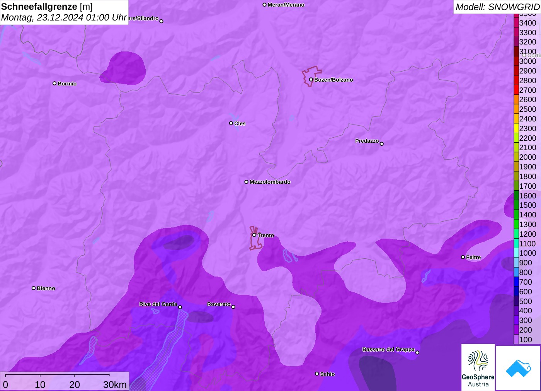Click the 700 blue legend swatch
Screen dimensions: 541x391
[516, 282]
